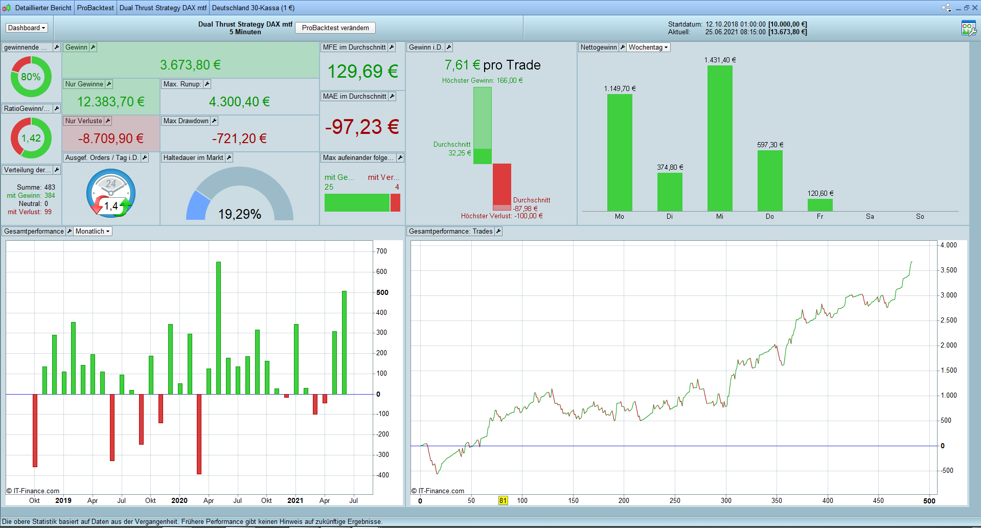Restore the window using title bar button
Viewport: 981px width, 528px height.
click(967, 8)
